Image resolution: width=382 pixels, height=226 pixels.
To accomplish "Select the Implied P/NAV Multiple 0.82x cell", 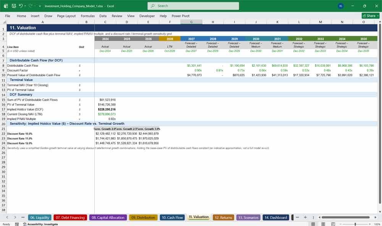I will [x=105, y=119].
